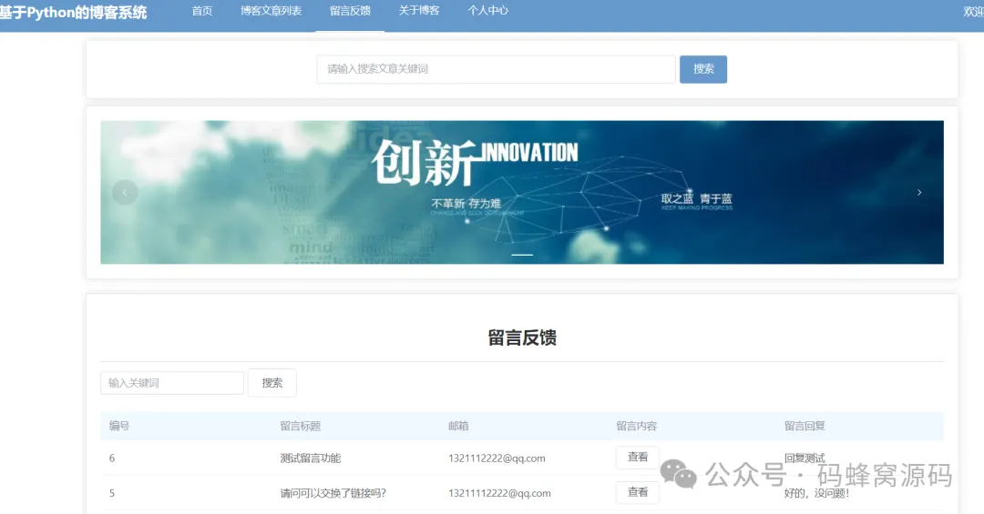984x514 pixels.
Task: Click email 1321112222@qq.com
Action: click(x=497, y=459)
